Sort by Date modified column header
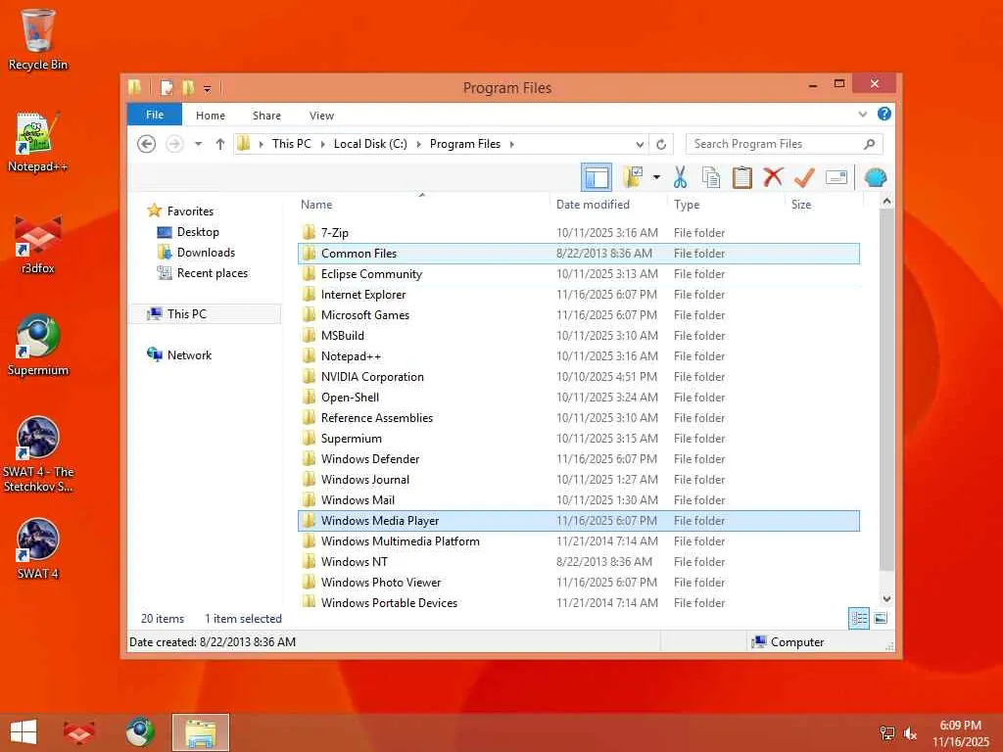This screenshot has height=752, width=1003. point(607,205)
